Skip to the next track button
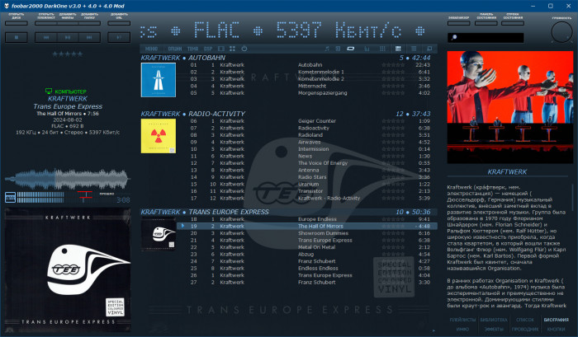The height and width of the screenshot is (337, 578). click(x=89, y=37)
